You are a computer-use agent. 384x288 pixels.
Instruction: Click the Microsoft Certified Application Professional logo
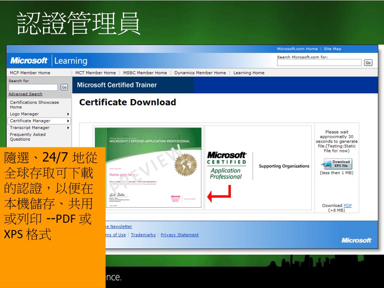226,166
